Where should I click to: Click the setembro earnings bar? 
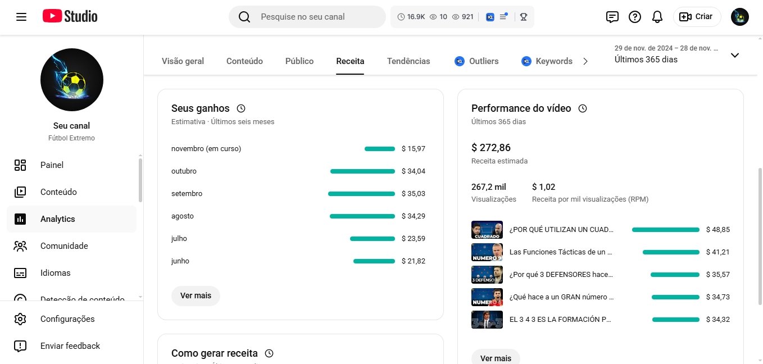tap(361, 194)
